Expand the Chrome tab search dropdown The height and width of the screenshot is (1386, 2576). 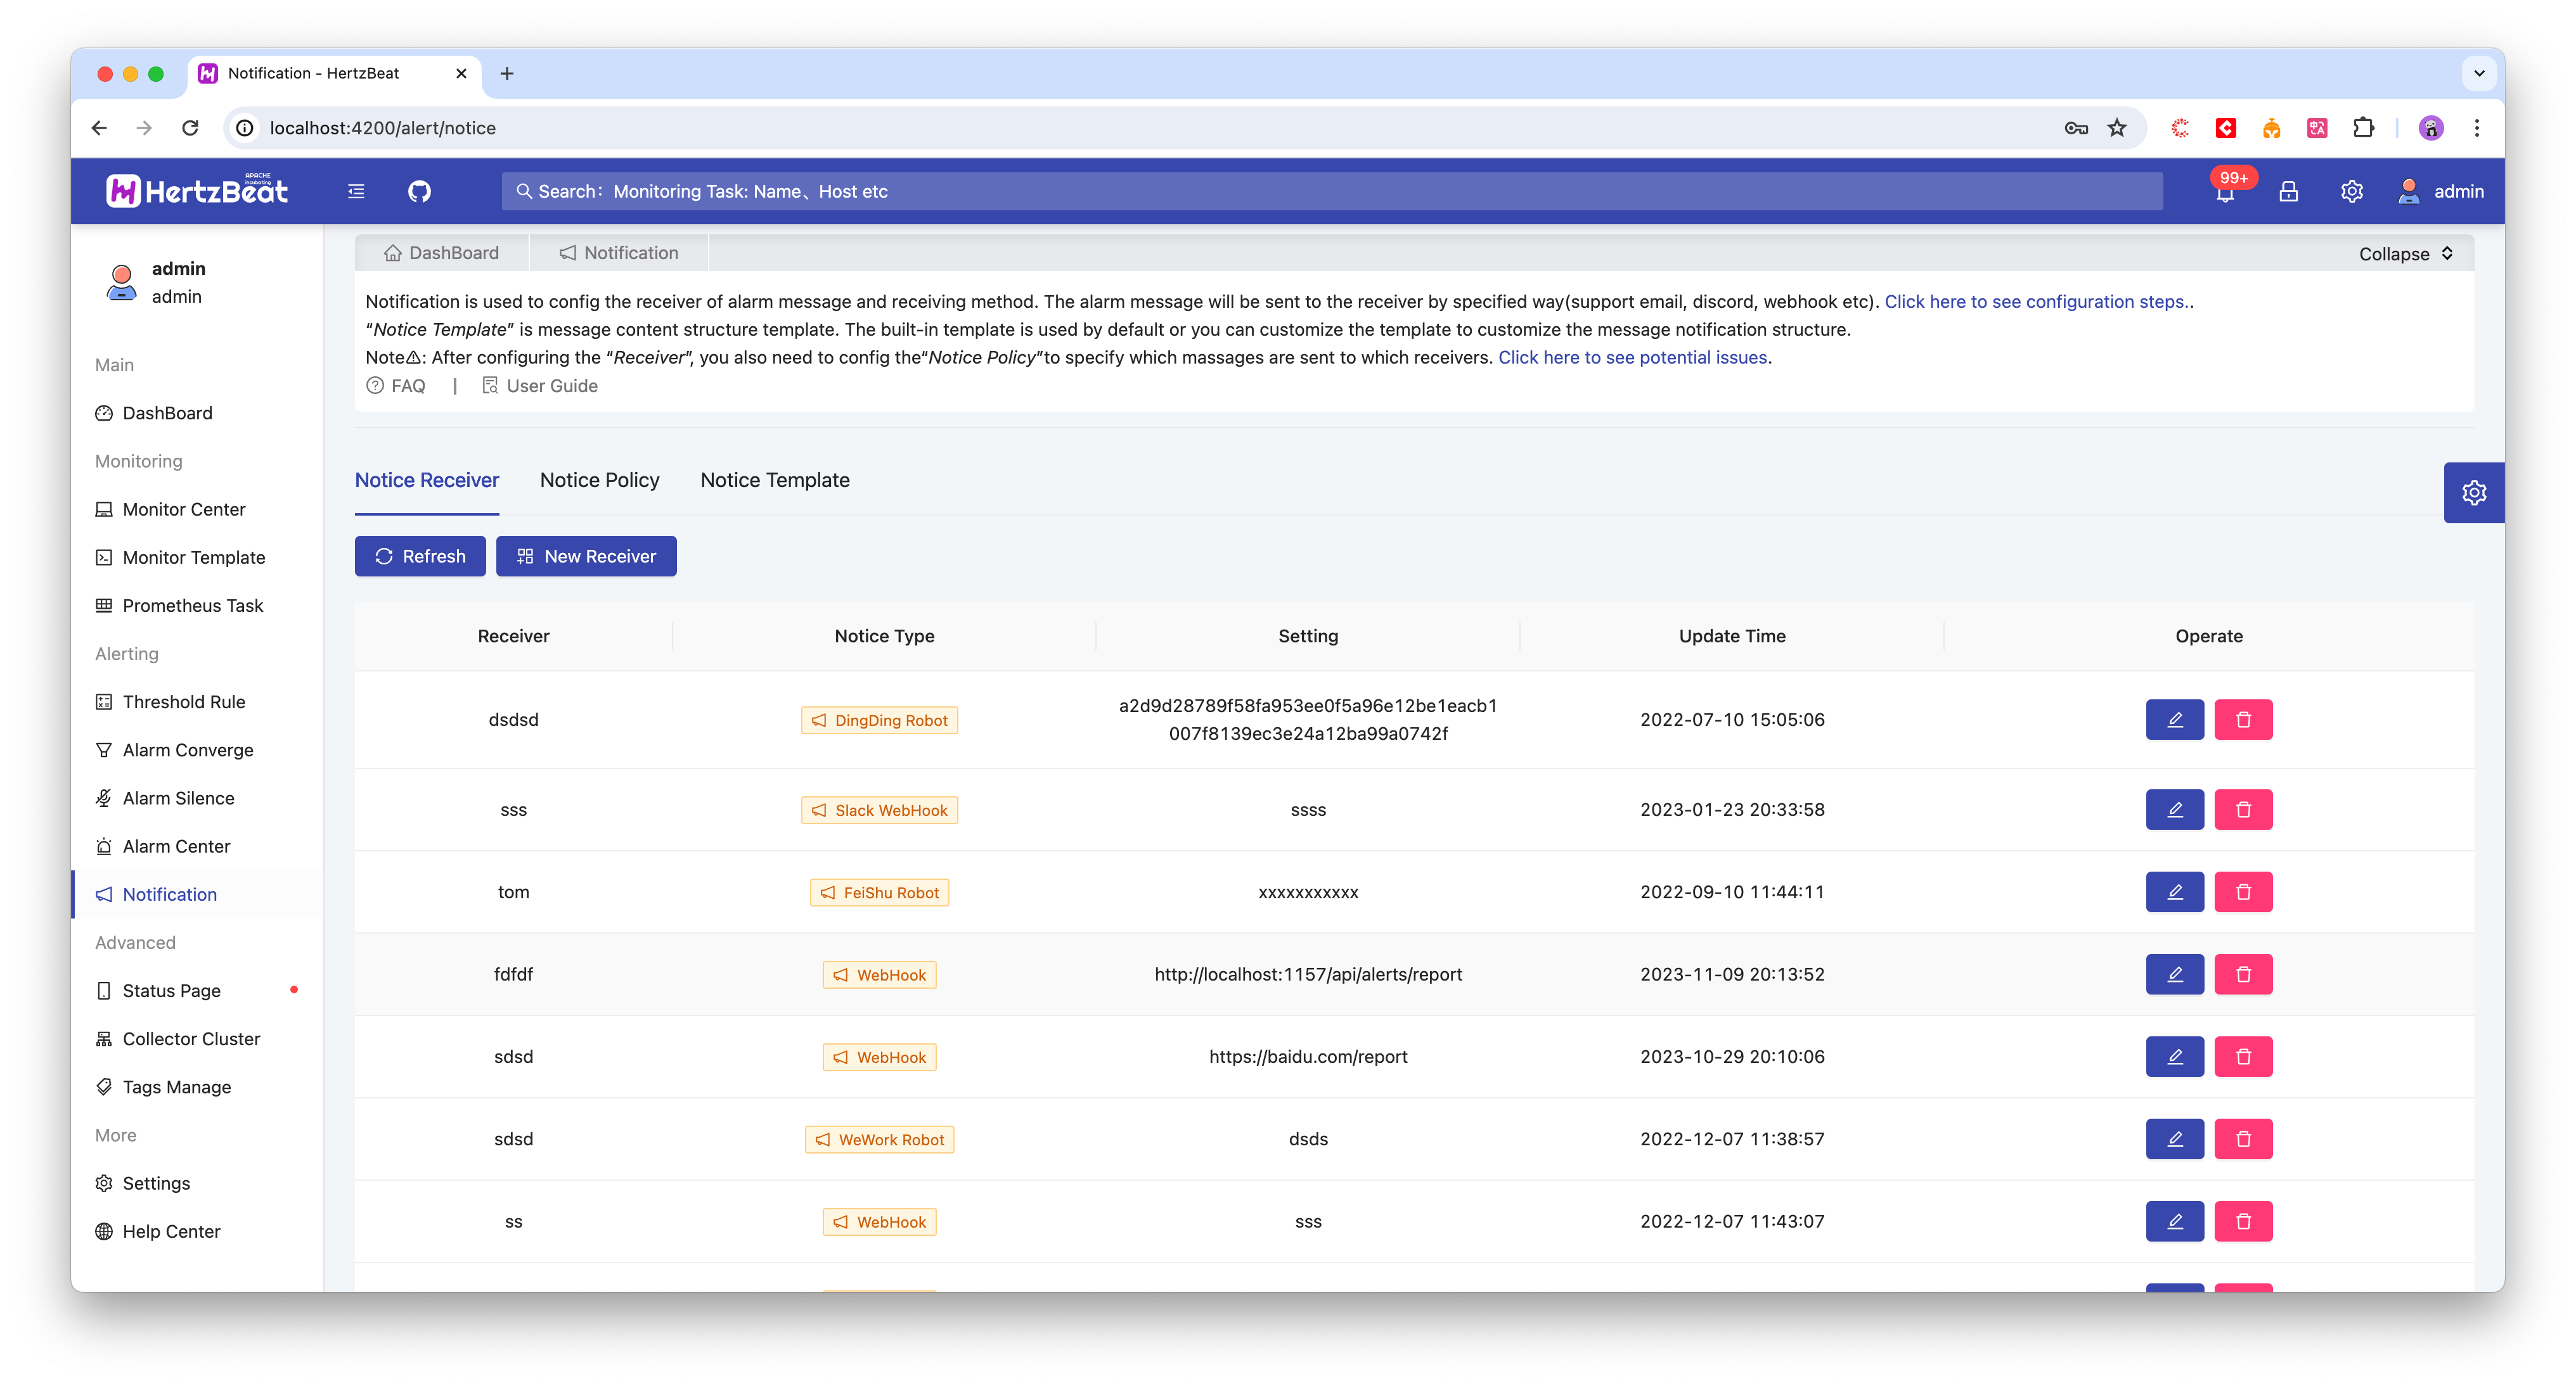pos(2479,73)
